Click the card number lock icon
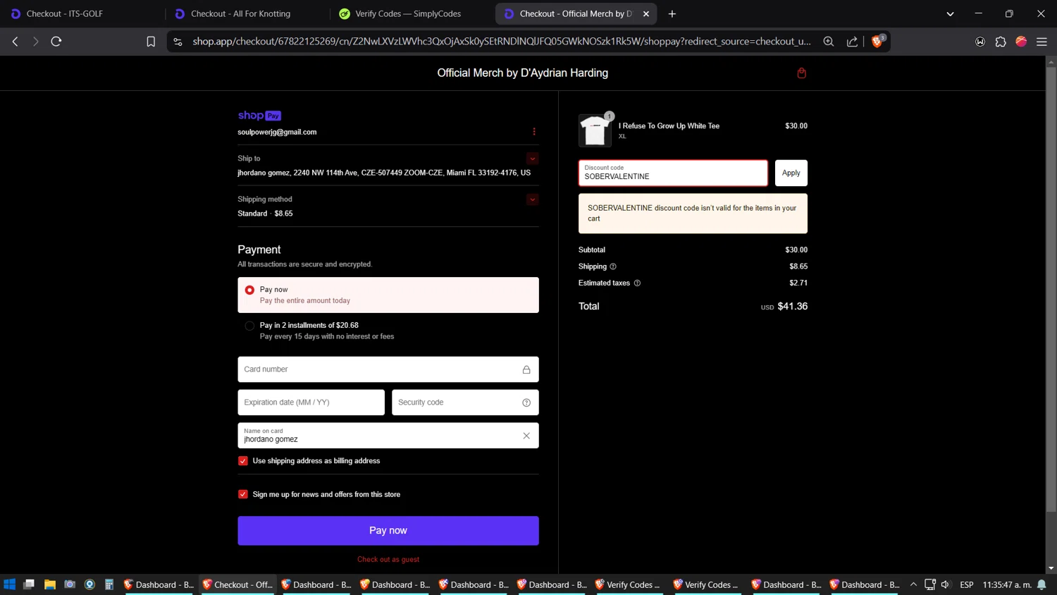The image size is (1057, 595). [x=526, y=369]
